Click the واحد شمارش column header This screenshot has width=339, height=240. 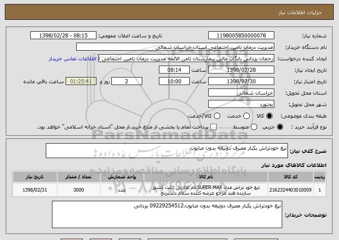[122, 177]
